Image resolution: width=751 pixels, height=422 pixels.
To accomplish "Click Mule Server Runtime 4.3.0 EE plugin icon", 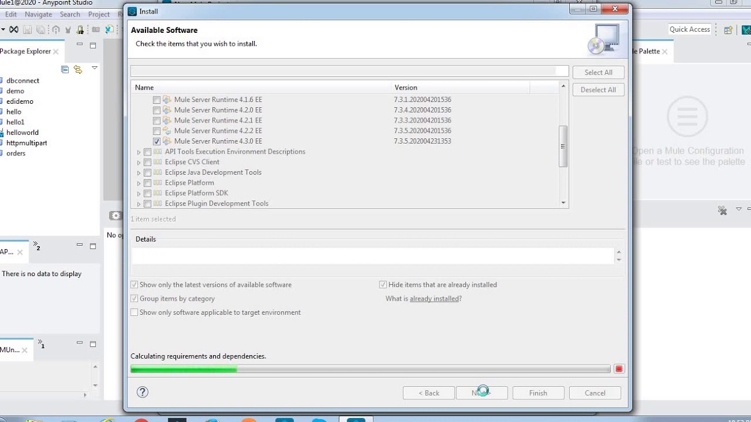I will [167, 141].
